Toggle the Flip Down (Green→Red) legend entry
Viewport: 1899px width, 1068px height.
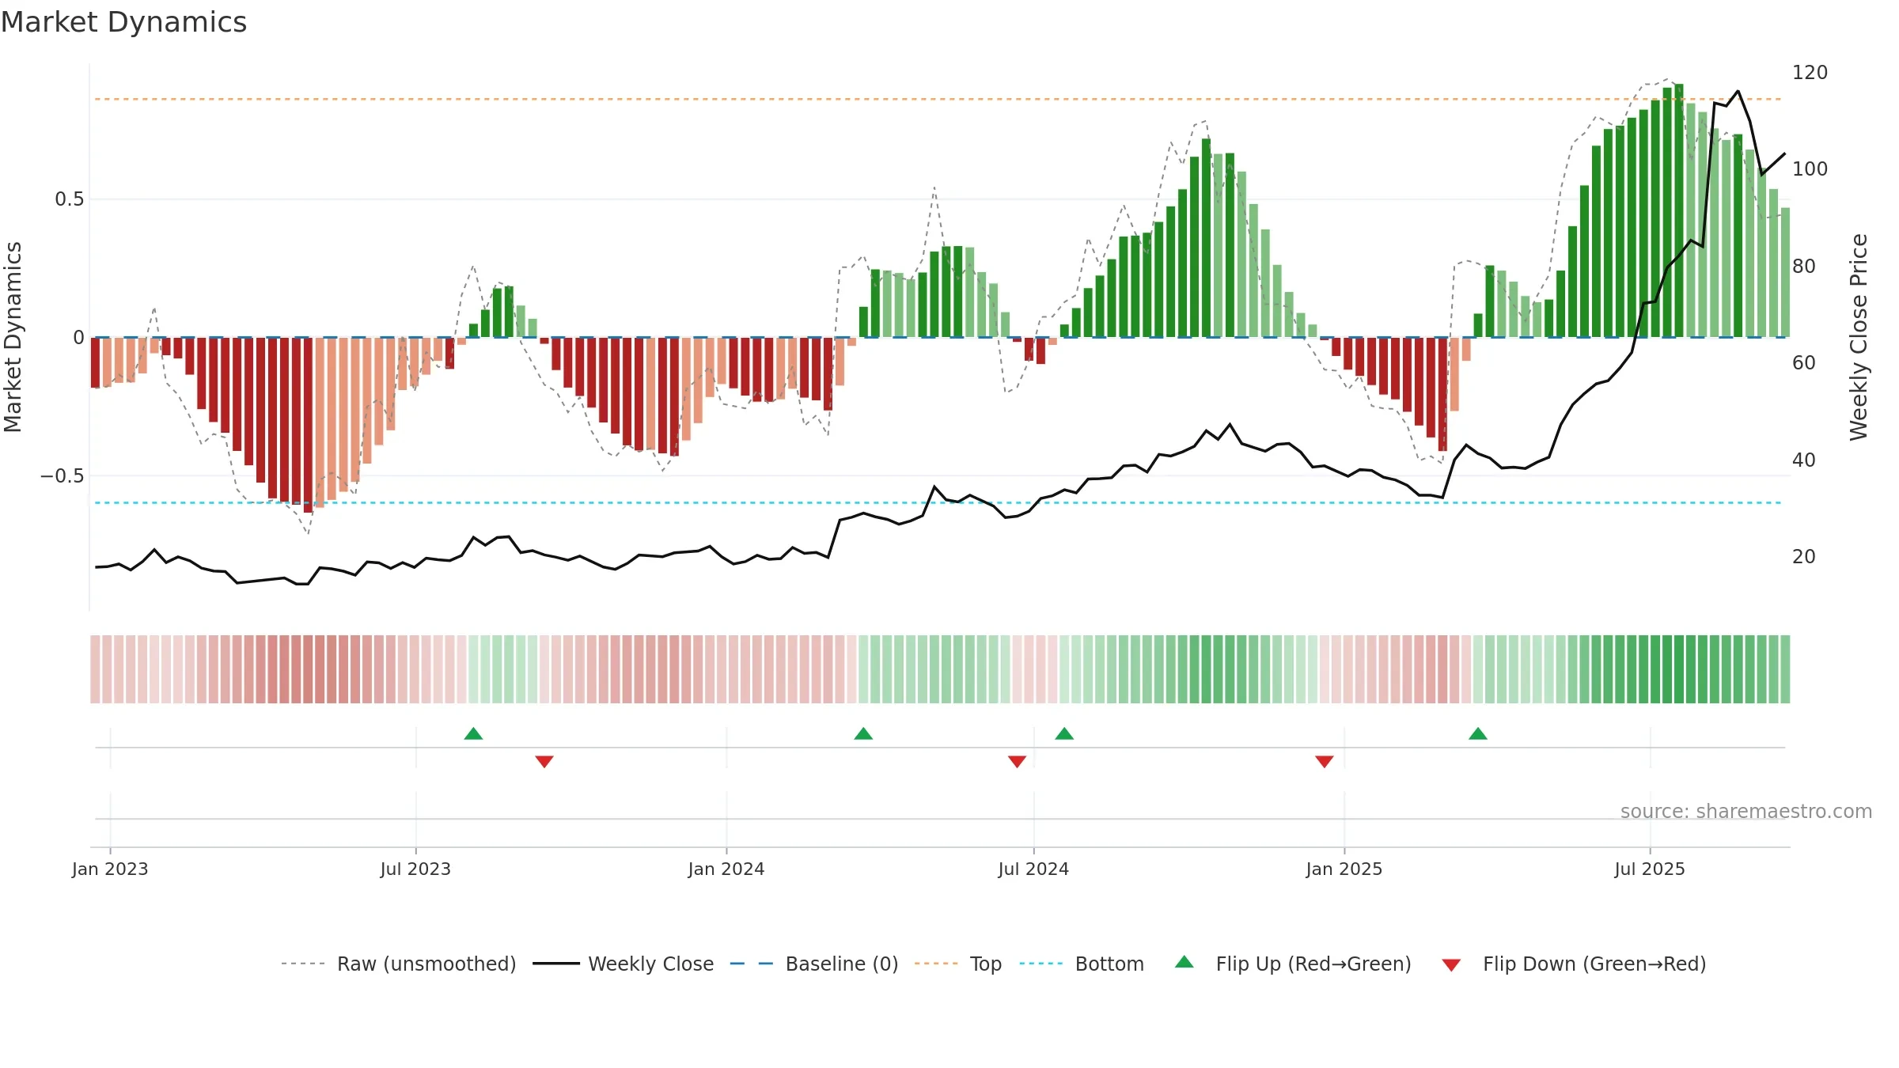(x=1573, y=964)
